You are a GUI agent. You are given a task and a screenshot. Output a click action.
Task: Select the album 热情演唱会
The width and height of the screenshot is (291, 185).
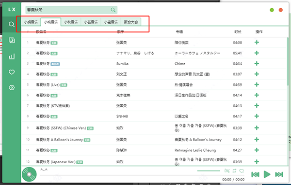coord(183,85)
